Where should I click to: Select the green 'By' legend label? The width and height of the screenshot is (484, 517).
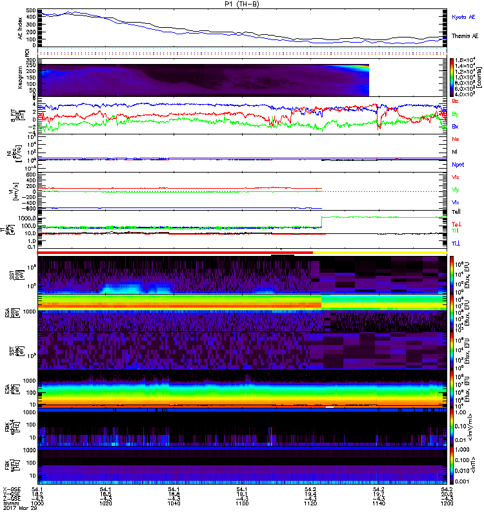click(455, 114)
